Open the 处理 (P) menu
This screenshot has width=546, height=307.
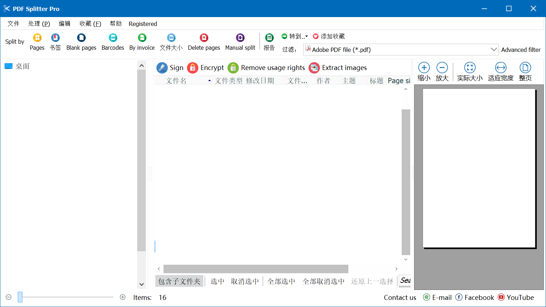39,23
